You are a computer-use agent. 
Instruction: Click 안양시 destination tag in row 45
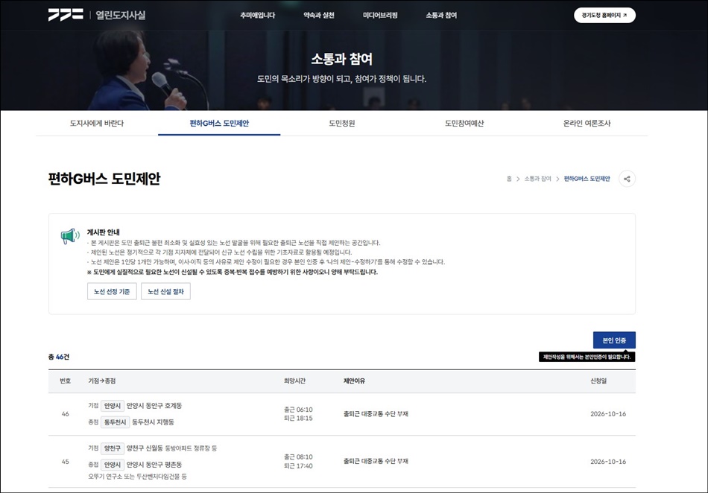[x=113, y=465]
